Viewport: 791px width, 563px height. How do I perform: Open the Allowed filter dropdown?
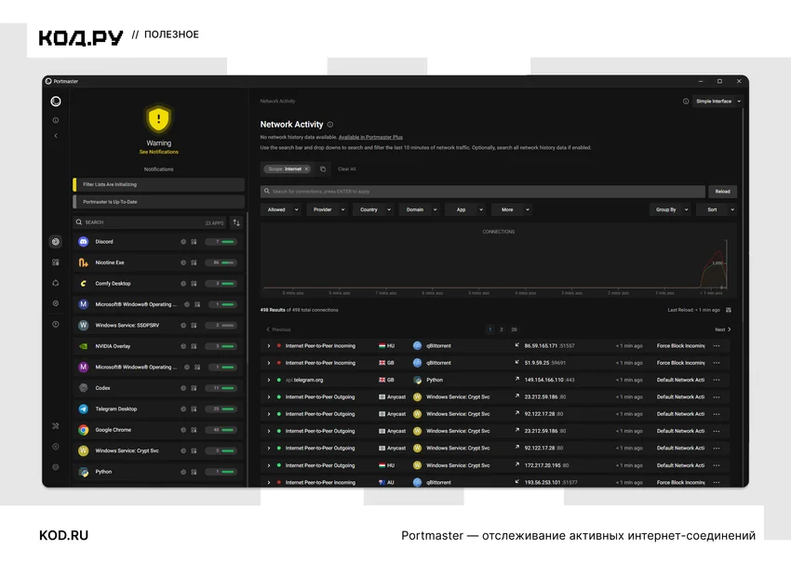coord(280,210)
